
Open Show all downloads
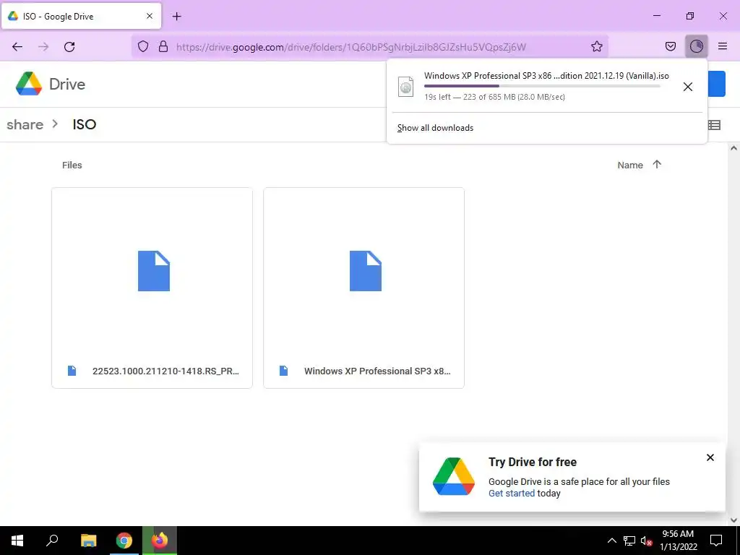coord(435,128)
